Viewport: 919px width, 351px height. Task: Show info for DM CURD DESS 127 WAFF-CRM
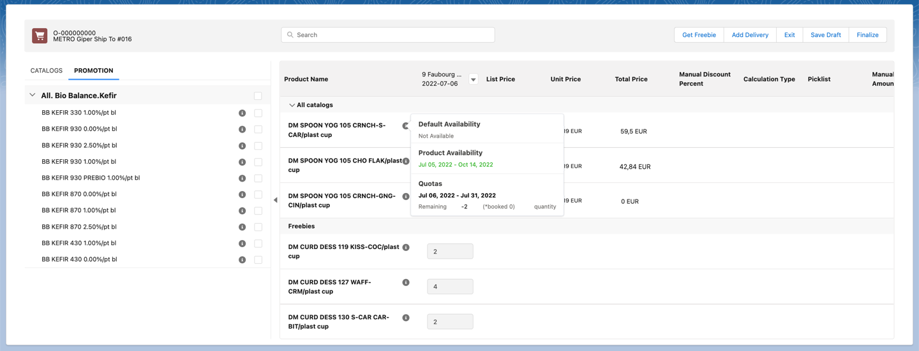pos(406,282)
